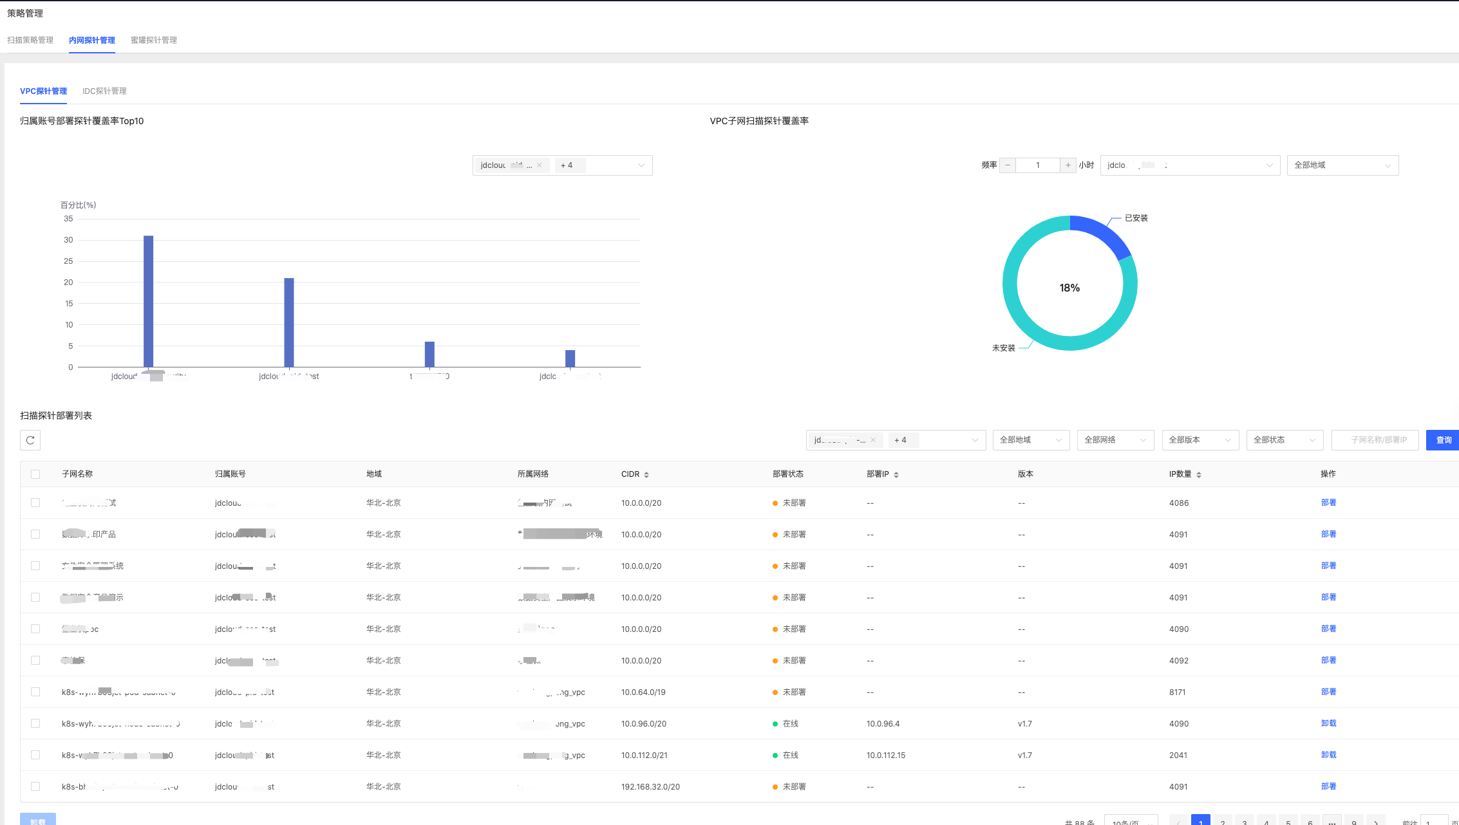Click the blue 查询 button

(x=1442, y=440)
